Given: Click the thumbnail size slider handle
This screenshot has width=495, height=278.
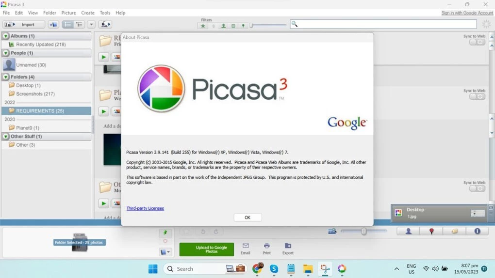Looking at the screenshot, I should coord(364,232).
